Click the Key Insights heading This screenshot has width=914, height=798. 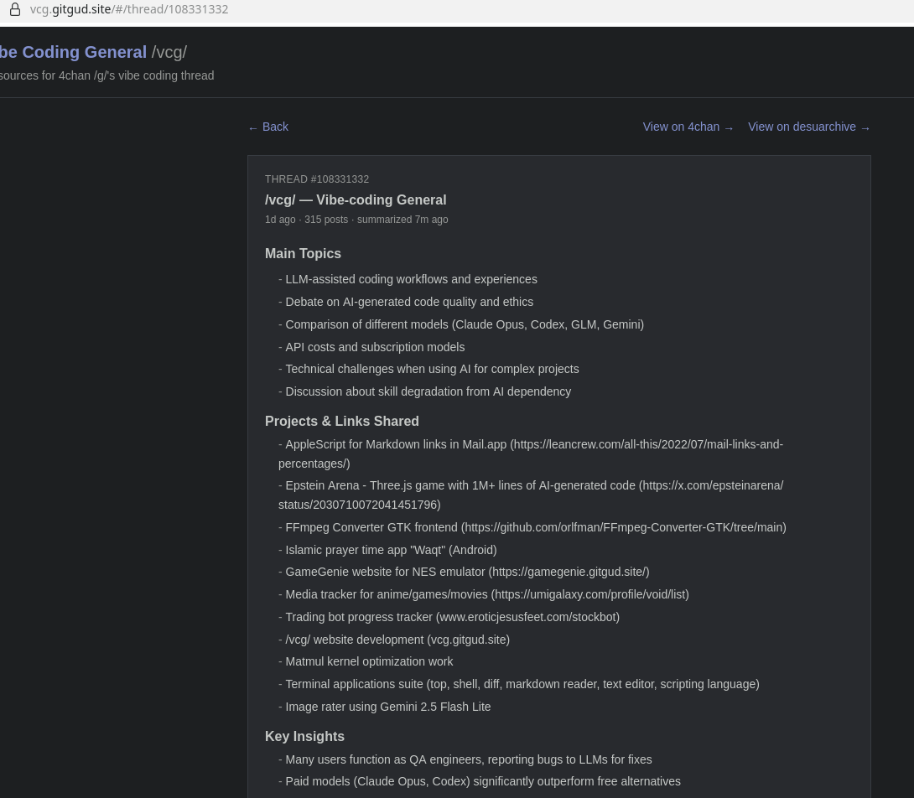pyautogui.click(x=304, y=737)
